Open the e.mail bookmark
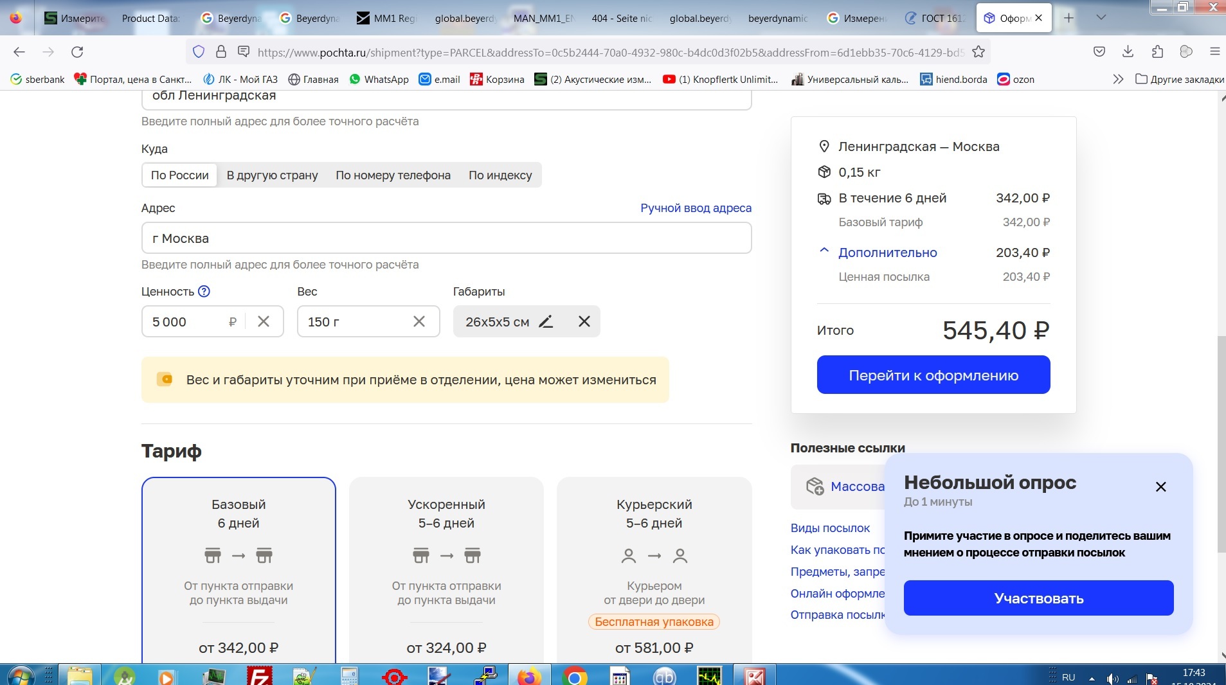Image resolution: width=1226 pixels, height=685 pixels. (440, 79)
